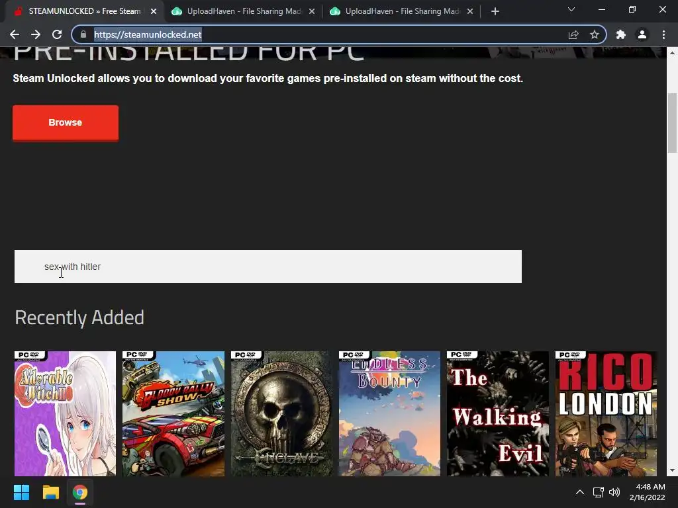This screenshot has height=508, width=678.
Task: Open the Adorable Witch II game cover
Action: click(66, 414)
